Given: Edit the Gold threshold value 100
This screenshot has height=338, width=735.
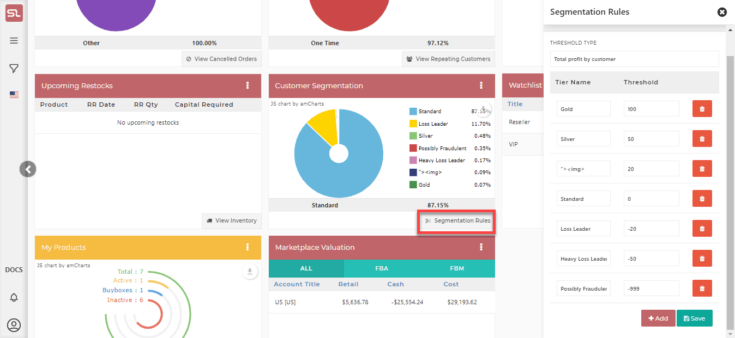Looking at the screenshot, I should click(652, 109).
